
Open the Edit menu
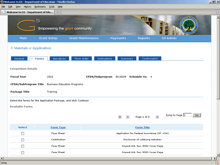[10, 7]
